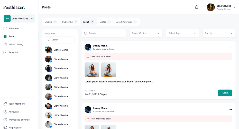Click the warning icon in second failure alert
This screenshot has width=239, height=129.
pos(88,119)
